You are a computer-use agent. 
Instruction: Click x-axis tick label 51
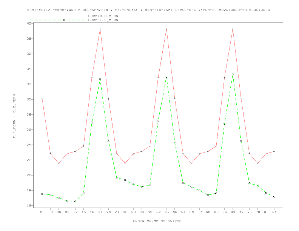pos(183,212)
